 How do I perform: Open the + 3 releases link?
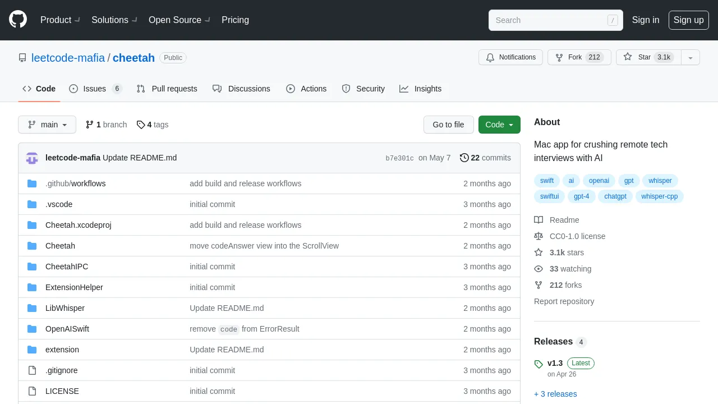(x=555, y=394)
